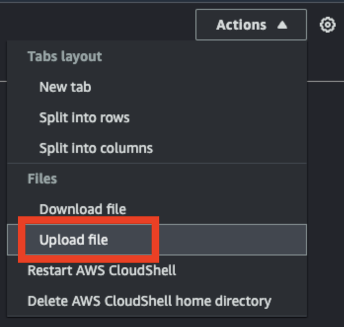Click the Files section header
This screenshot has width=344, height=327.
coord(42,179)
